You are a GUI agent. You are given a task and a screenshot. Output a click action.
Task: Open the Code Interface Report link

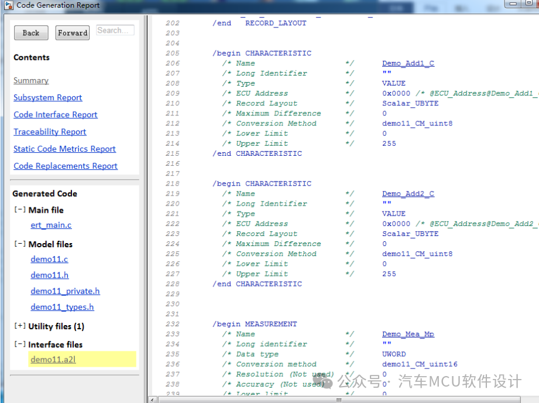[x=56, y=115]
